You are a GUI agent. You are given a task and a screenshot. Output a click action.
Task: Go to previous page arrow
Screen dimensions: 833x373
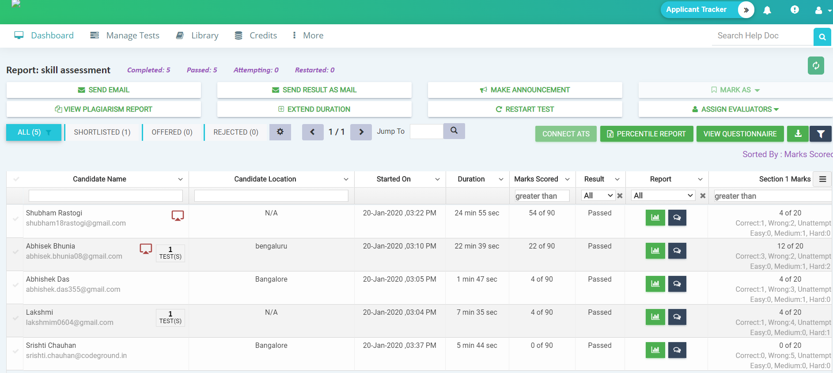313,132
